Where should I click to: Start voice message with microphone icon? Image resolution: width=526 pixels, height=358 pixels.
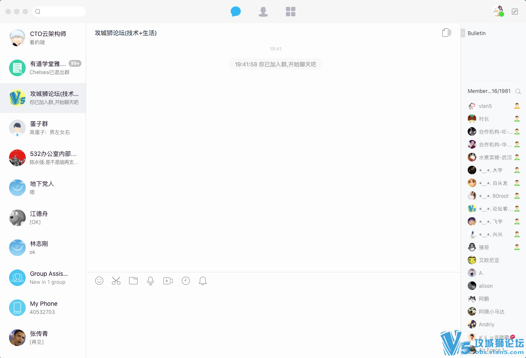tap(150, 281)
